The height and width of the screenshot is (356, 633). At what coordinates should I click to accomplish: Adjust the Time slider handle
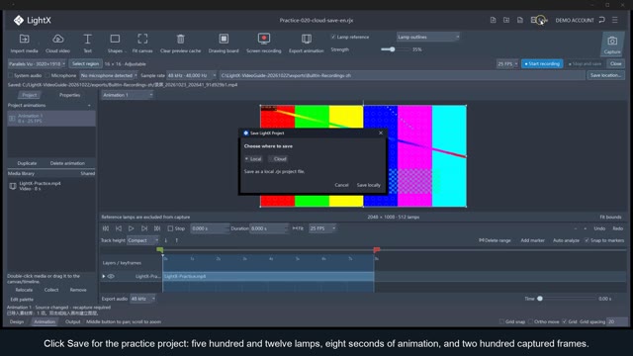[x=540, y=299]
